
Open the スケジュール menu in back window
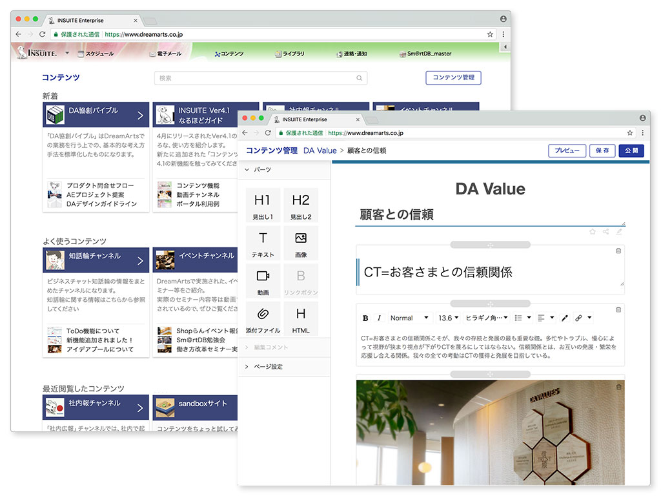(96, 54)
